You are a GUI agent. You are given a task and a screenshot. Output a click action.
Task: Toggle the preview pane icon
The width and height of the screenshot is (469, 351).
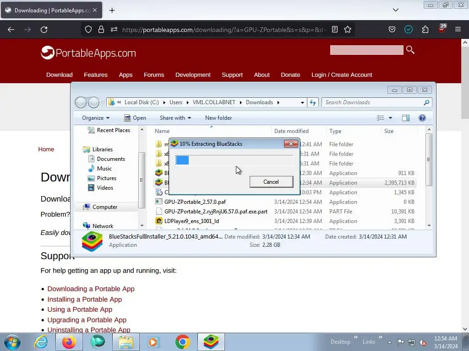tap(406, 118)
